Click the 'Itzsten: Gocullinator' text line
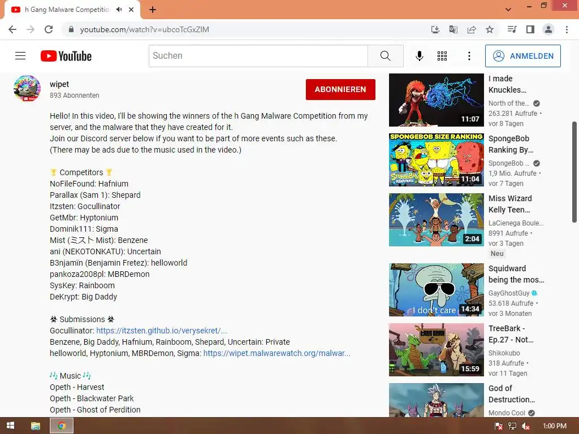This screenshot has width=579, height=434. point(85,206)
